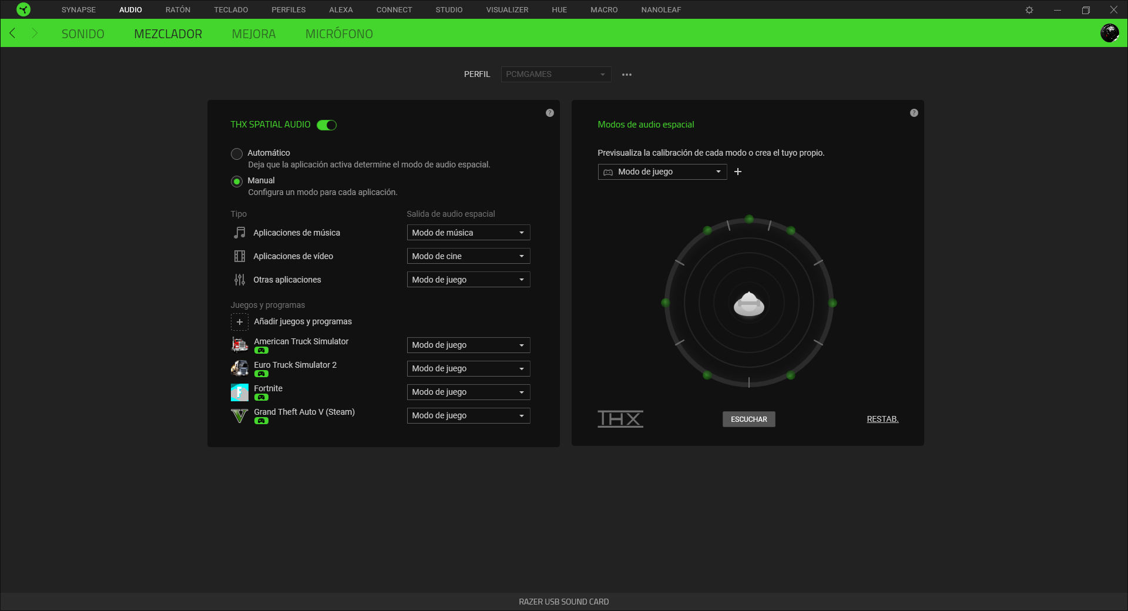The image size is (1128, 611).
Task: Open the MICRÓFONO subtab
Action: pyautogui.click(x=339, y=34)
